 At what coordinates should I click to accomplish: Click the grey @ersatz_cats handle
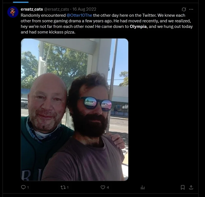pyautogui.click(x=57, y=9)
